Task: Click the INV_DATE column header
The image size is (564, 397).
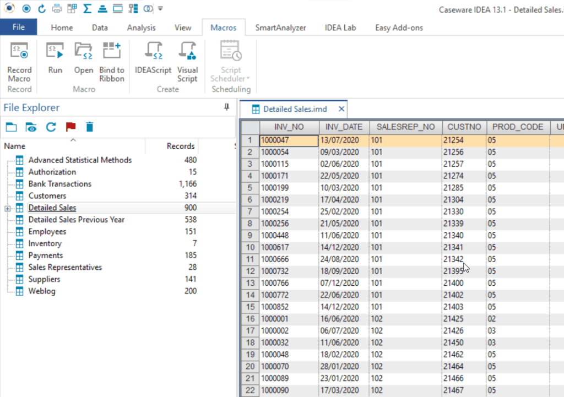Action: 344,127
